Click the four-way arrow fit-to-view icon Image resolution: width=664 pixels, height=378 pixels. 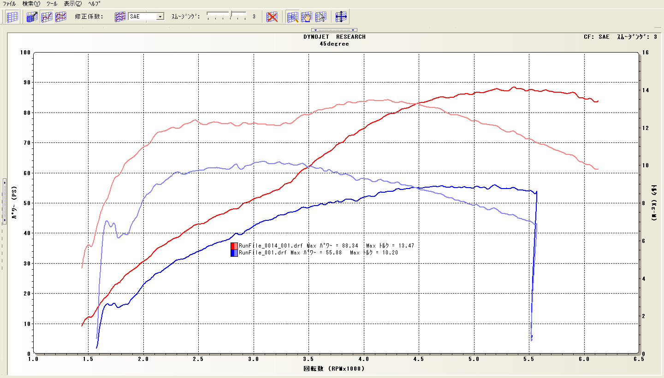coord(341,17)
